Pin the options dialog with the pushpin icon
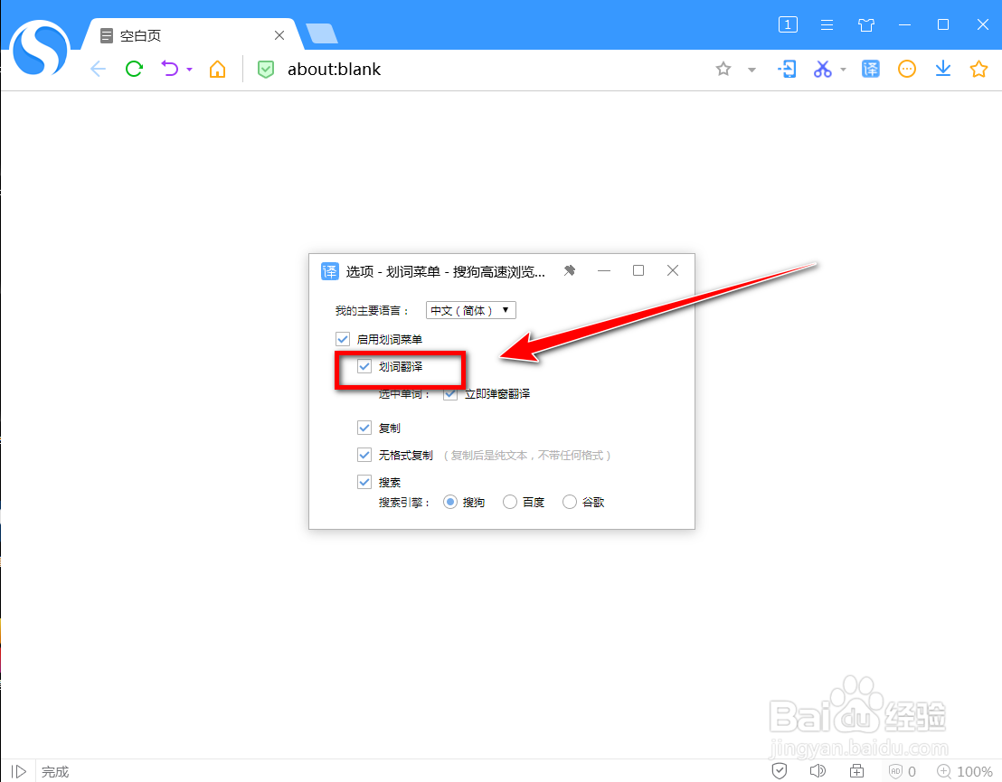Image resolution: width=1002 pixels, height=782 pixels. click(570, 271)
